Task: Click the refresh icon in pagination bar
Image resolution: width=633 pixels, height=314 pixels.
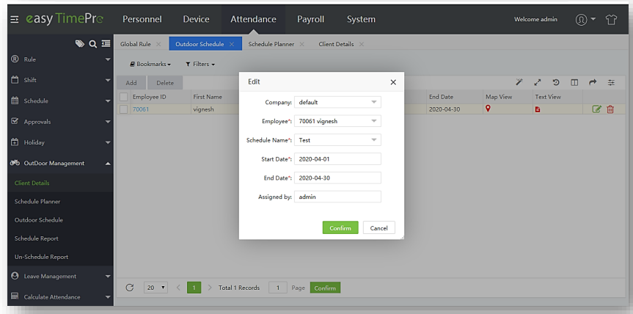Action: [130, 288]
